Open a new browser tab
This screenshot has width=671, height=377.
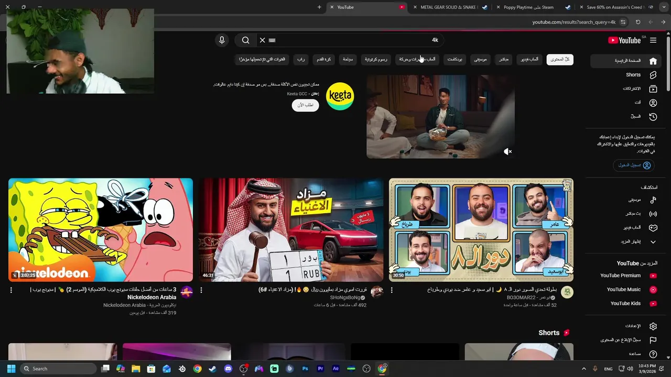point(319,7)
